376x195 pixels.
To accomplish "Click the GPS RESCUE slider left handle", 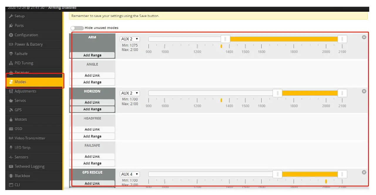I will (x=277, y=174).
